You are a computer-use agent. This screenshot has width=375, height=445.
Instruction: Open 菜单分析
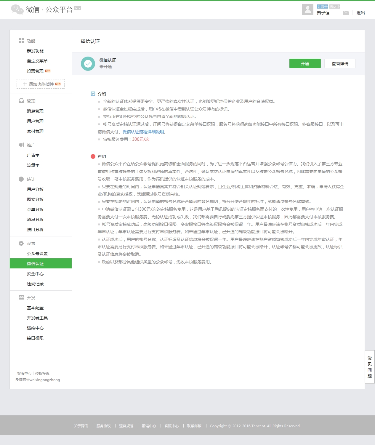point(35,209)
